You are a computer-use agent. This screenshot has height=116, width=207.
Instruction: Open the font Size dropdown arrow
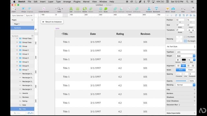[x=194, y=60]
